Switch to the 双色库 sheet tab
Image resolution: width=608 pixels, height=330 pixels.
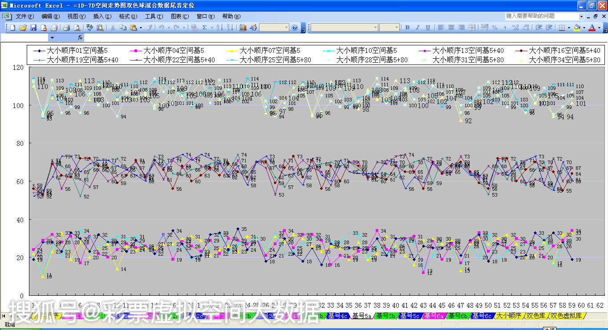[535, 316]
